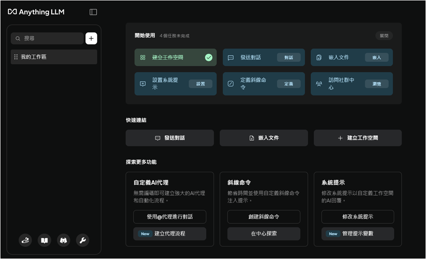Open the wrench settings icon
This screenshot has height=259, width=426.
(x=83, y=240)
